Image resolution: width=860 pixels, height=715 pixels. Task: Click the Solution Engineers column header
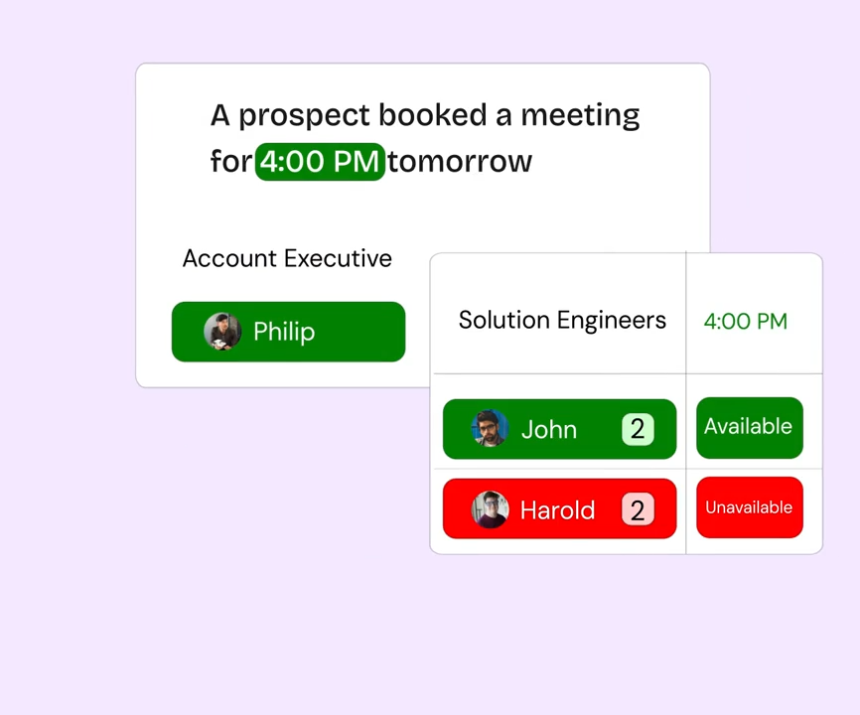(562, 320)
